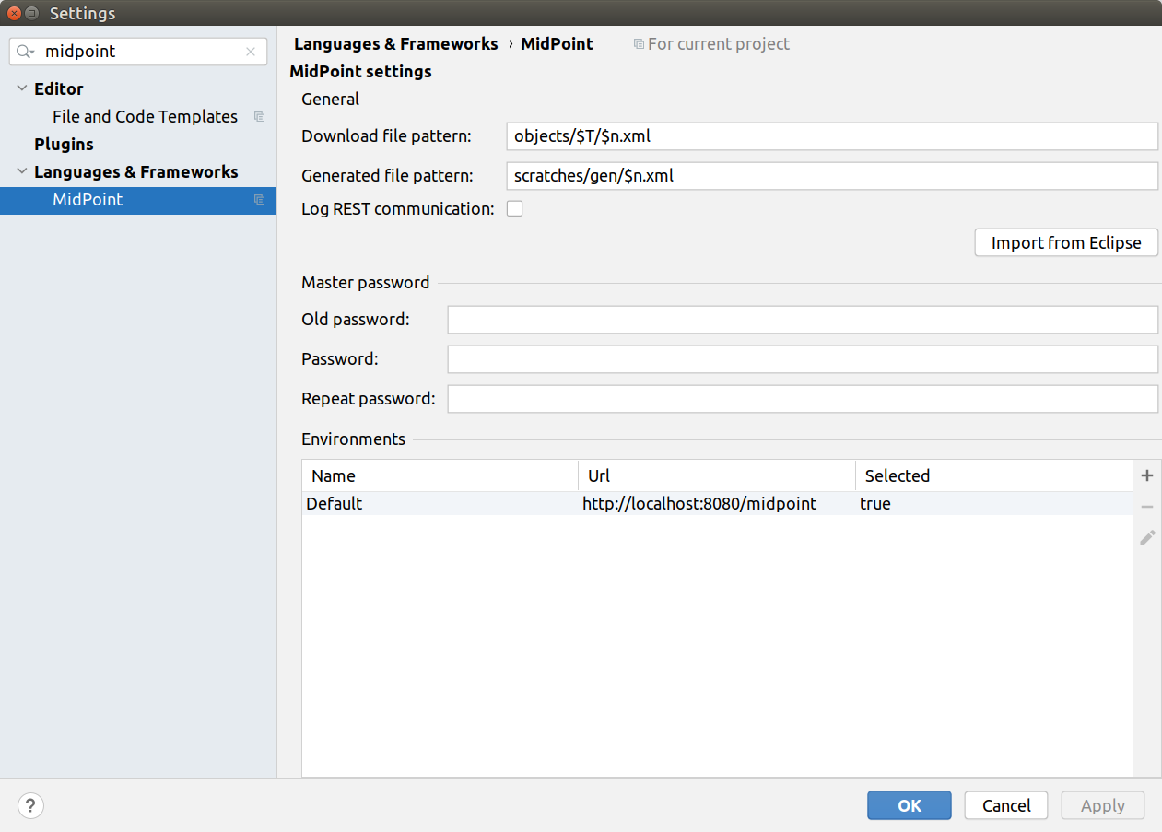The width and height of the screenshot is (1162, 832).
Task: Select Plugins in the settings tree
Action: tap(64, 144)
